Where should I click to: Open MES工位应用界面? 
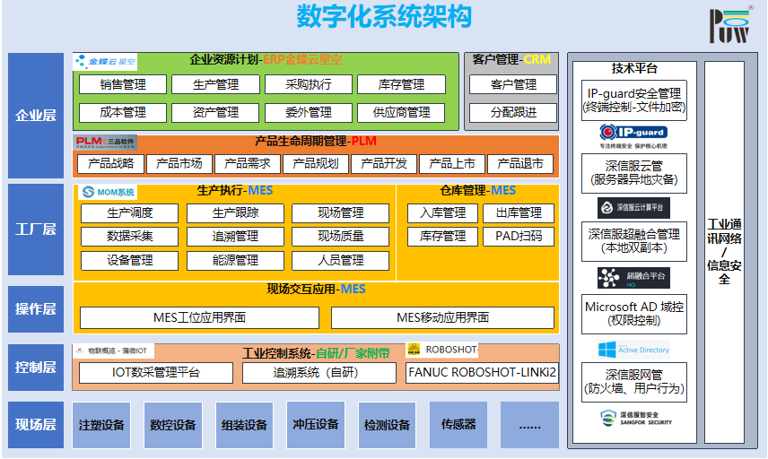click(x=199, y=317)
